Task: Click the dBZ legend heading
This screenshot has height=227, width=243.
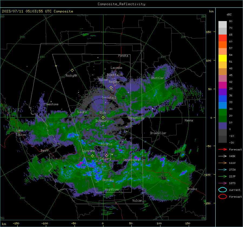Action: click(229, 14)
